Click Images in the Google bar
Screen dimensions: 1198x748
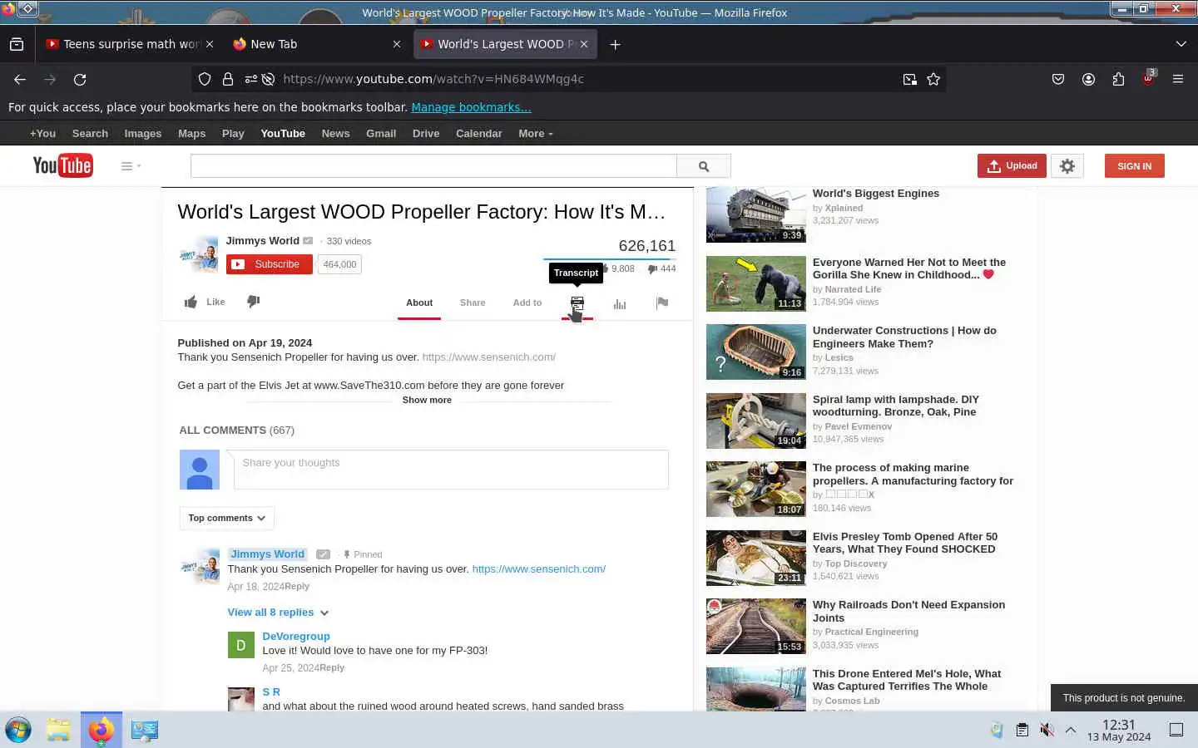143,134
